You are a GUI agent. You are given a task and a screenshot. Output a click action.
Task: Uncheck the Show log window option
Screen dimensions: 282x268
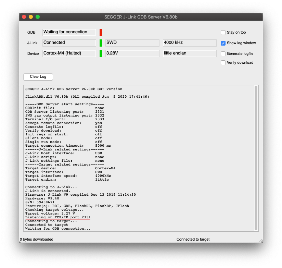click(223, 43)
